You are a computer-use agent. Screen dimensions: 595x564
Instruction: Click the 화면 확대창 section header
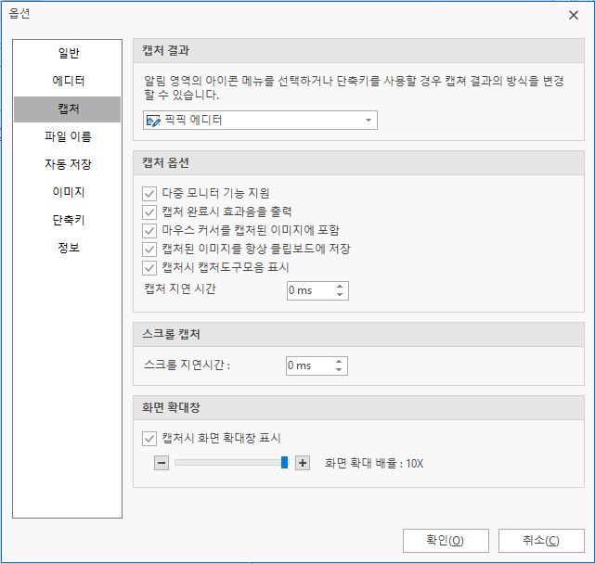358,408
